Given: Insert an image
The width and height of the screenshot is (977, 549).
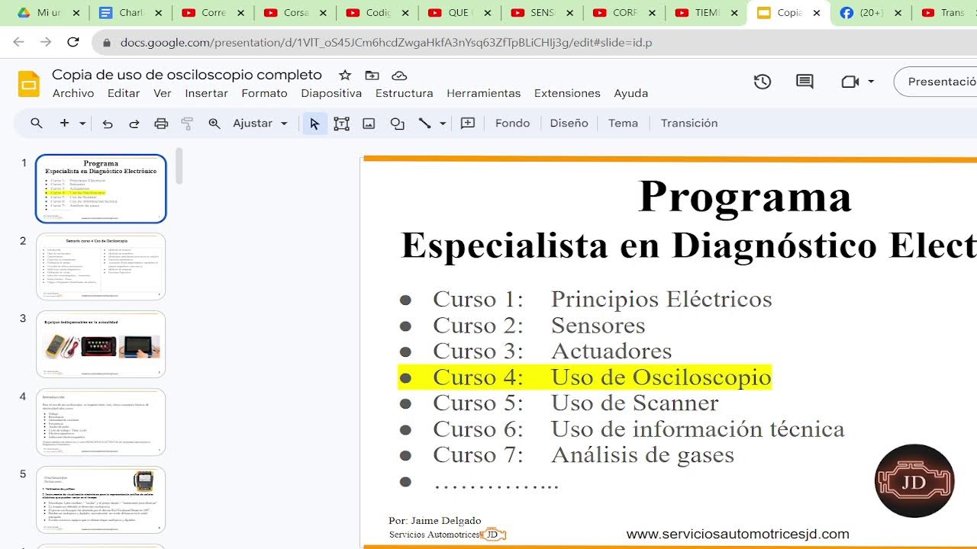Looking at the screenshot, I should [369, 123].
